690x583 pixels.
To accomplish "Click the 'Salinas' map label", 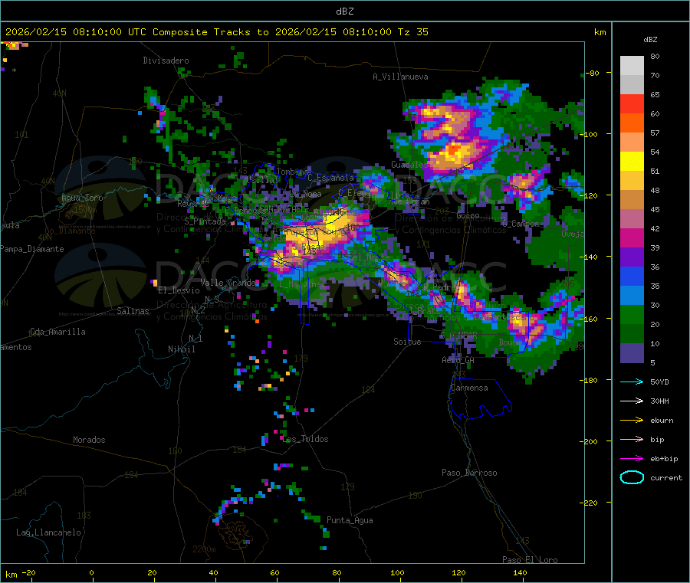I will coord(133,311).
